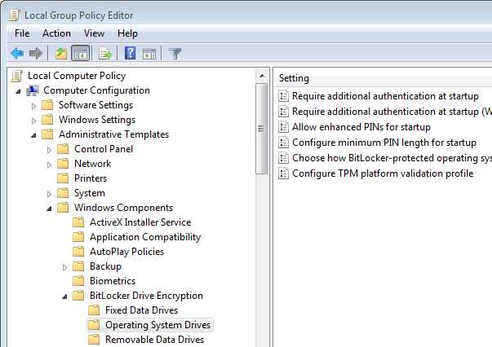492x347 pixels.
Task: Toggle Show/Hide Console Tree toolbar button
Action: [81, 53]
